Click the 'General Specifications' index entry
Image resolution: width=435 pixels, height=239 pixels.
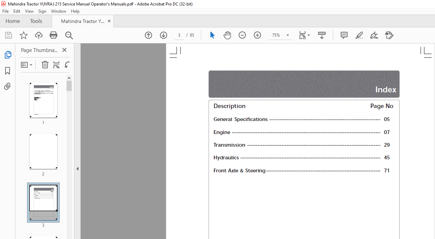click(x=241, y=119)
